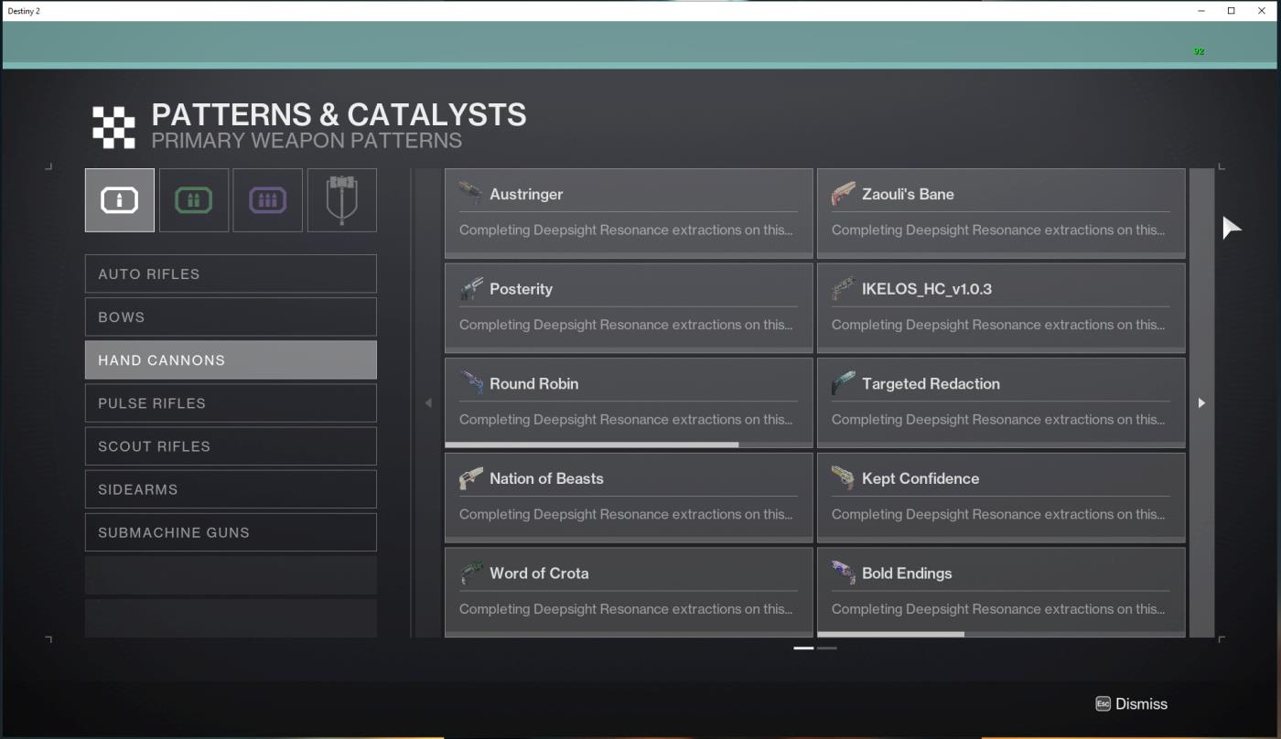Click the Austringer weapon icon
This screenshot has height=739, width=1281.
(x=470, y=193)
